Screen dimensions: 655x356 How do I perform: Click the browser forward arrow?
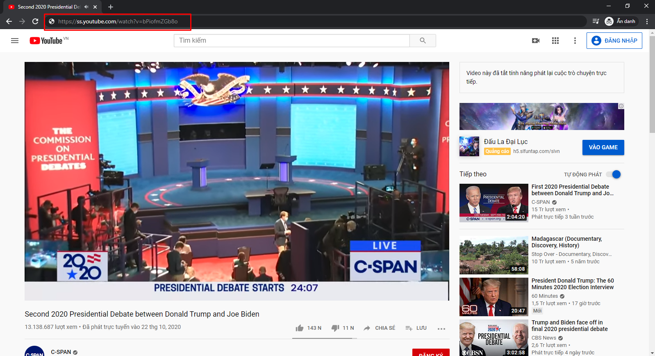click(22, 21)
